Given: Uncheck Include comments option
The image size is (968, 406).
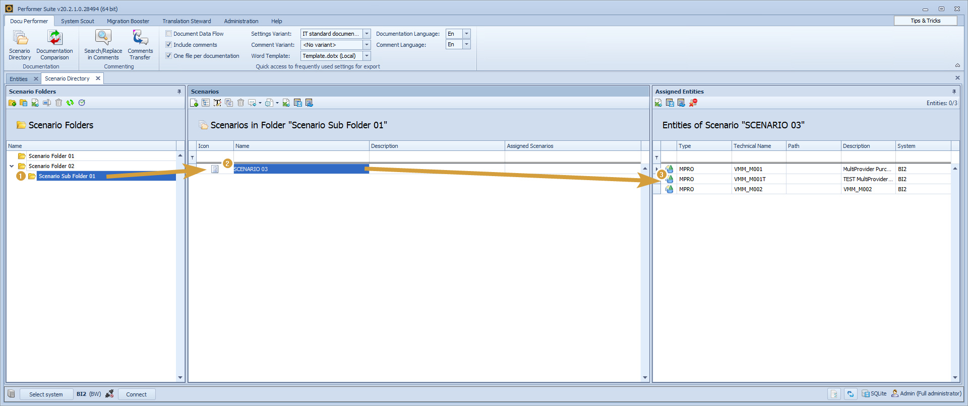Looking at the screenshot, I should [169, 45].
